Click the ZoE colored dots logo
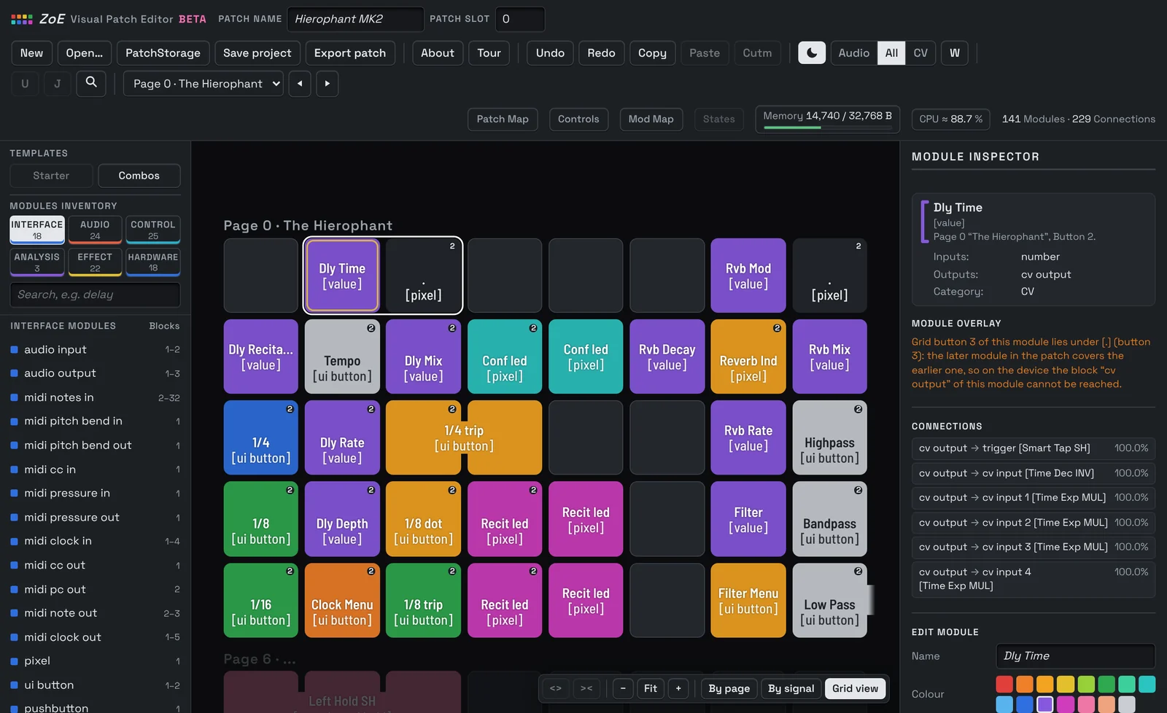The image size is (1167, 713). coord(22,19)
